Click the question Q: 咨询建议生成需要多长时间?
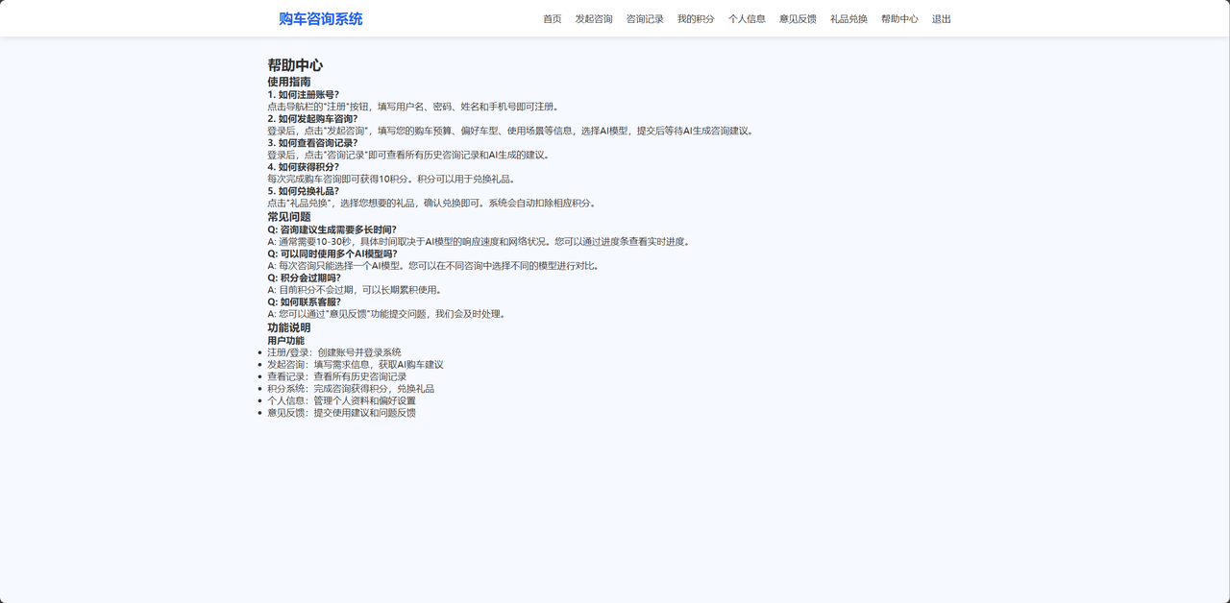This screenshot has height=603, width=1230. [x=332, y=229]
